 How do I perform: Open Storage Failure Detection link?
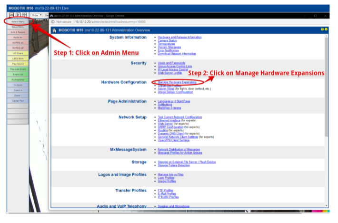pyautogui.click(x=174, y=165)
